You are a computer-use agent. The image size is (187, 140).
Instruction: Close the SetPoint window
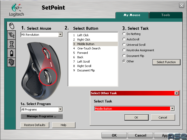pyautogui.click(x=182, y=5)
